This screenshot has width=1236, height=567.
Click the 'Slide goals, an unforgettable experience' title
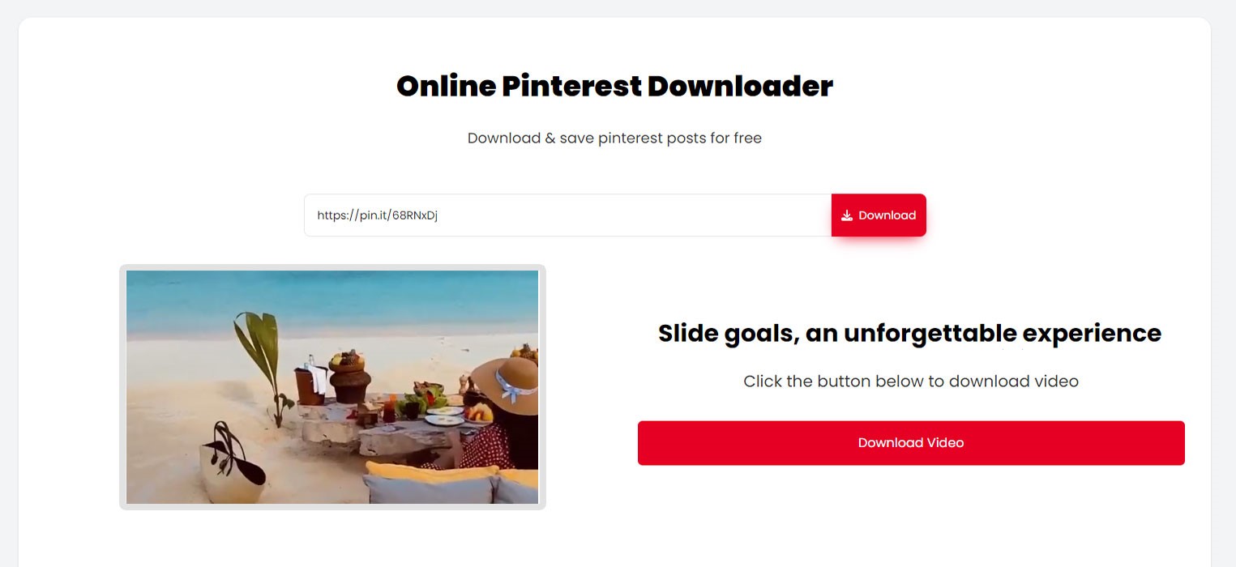[x=909, y=333]
